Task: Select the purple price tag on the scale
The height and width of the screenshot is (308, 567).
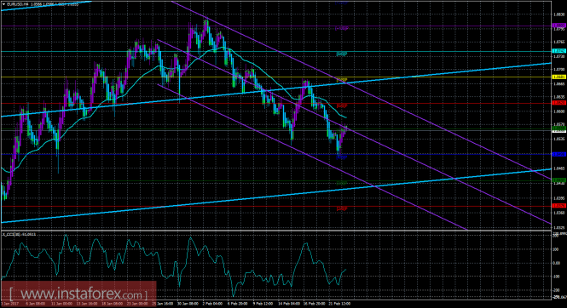Action: [x=558, y=26]
